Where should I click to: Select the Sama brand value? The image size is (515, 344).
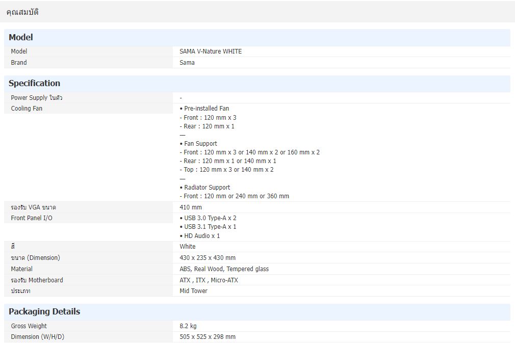click(187, 63)
